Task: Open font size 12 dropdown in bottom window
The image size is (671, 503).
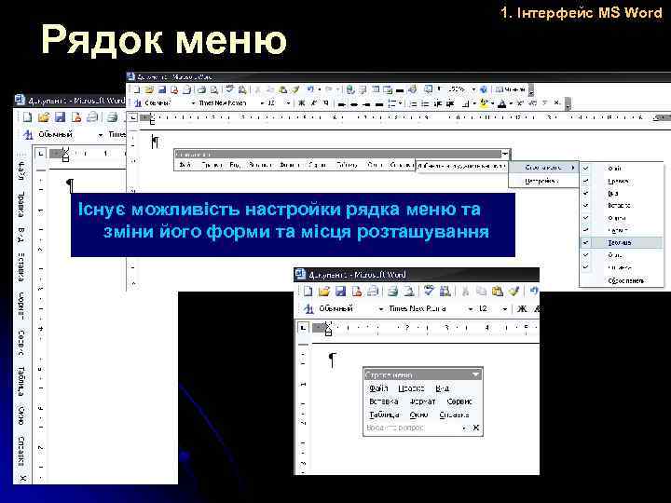Action: point(505,309)
